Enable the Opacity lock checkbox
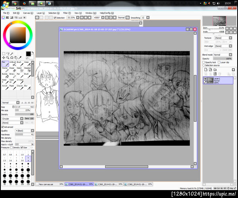 203,62
